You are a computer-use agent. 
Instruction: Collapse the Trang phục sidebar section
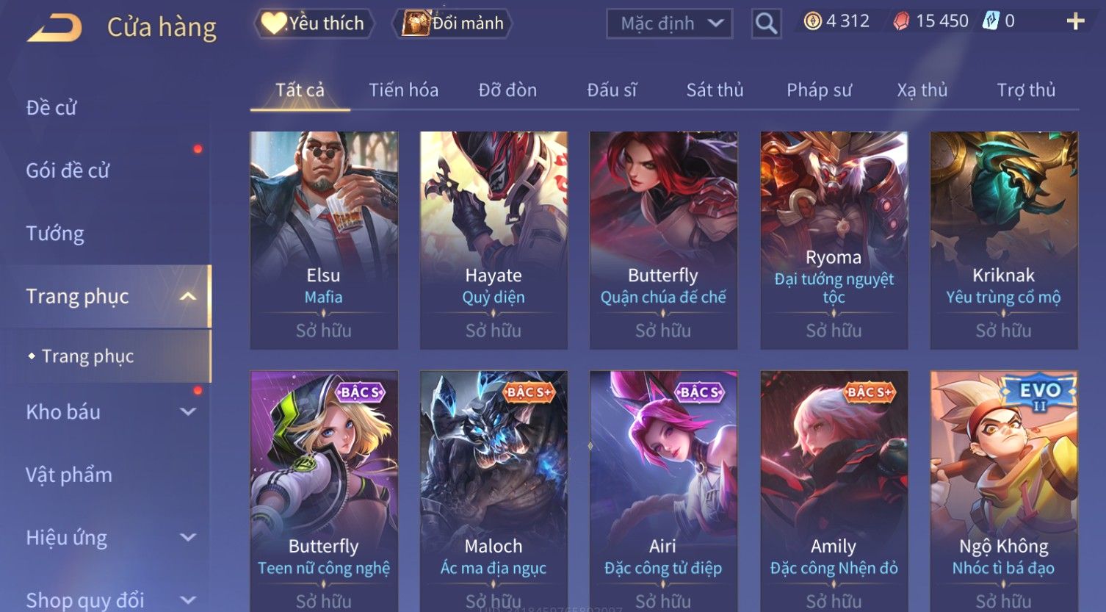[188, 296]
